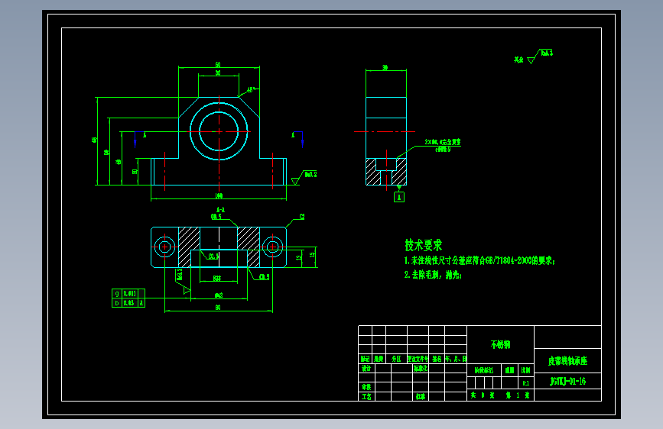
Task: Click the second technical note about deburring
Action: click(433, 275)
